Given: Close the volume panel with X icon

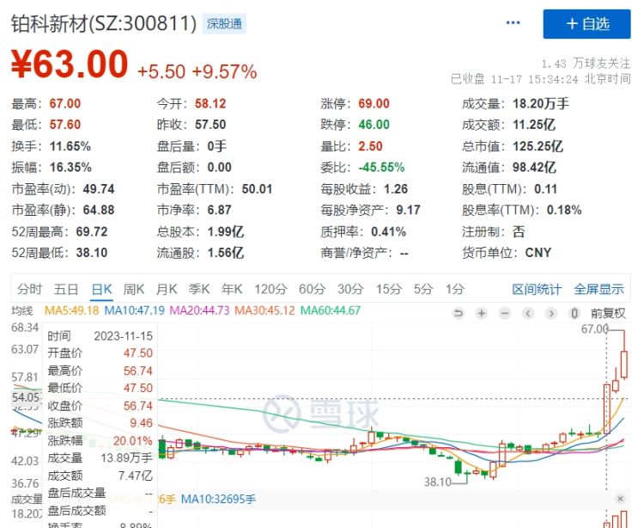Looking at the screenshot, I should click(x=620, y=499).
